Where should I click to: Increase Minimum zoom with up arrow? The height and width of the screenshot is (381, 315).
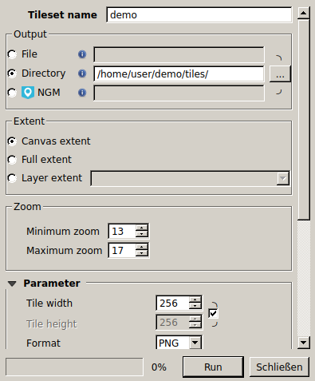click(x=141, y=228)
